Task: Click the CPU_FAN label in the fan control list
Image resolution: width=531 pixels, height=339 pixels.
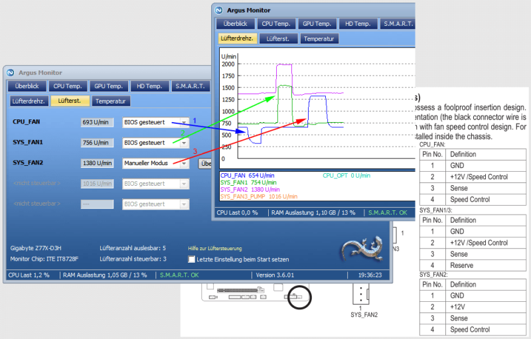Action: (27, 122)
